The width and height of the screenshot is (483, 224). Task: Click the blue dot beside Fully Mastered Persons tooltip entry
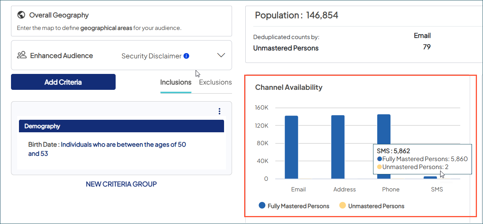(379, 159)
